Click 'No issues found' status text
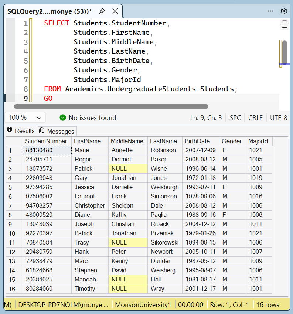293x314 pixels. tap(92, 118)
